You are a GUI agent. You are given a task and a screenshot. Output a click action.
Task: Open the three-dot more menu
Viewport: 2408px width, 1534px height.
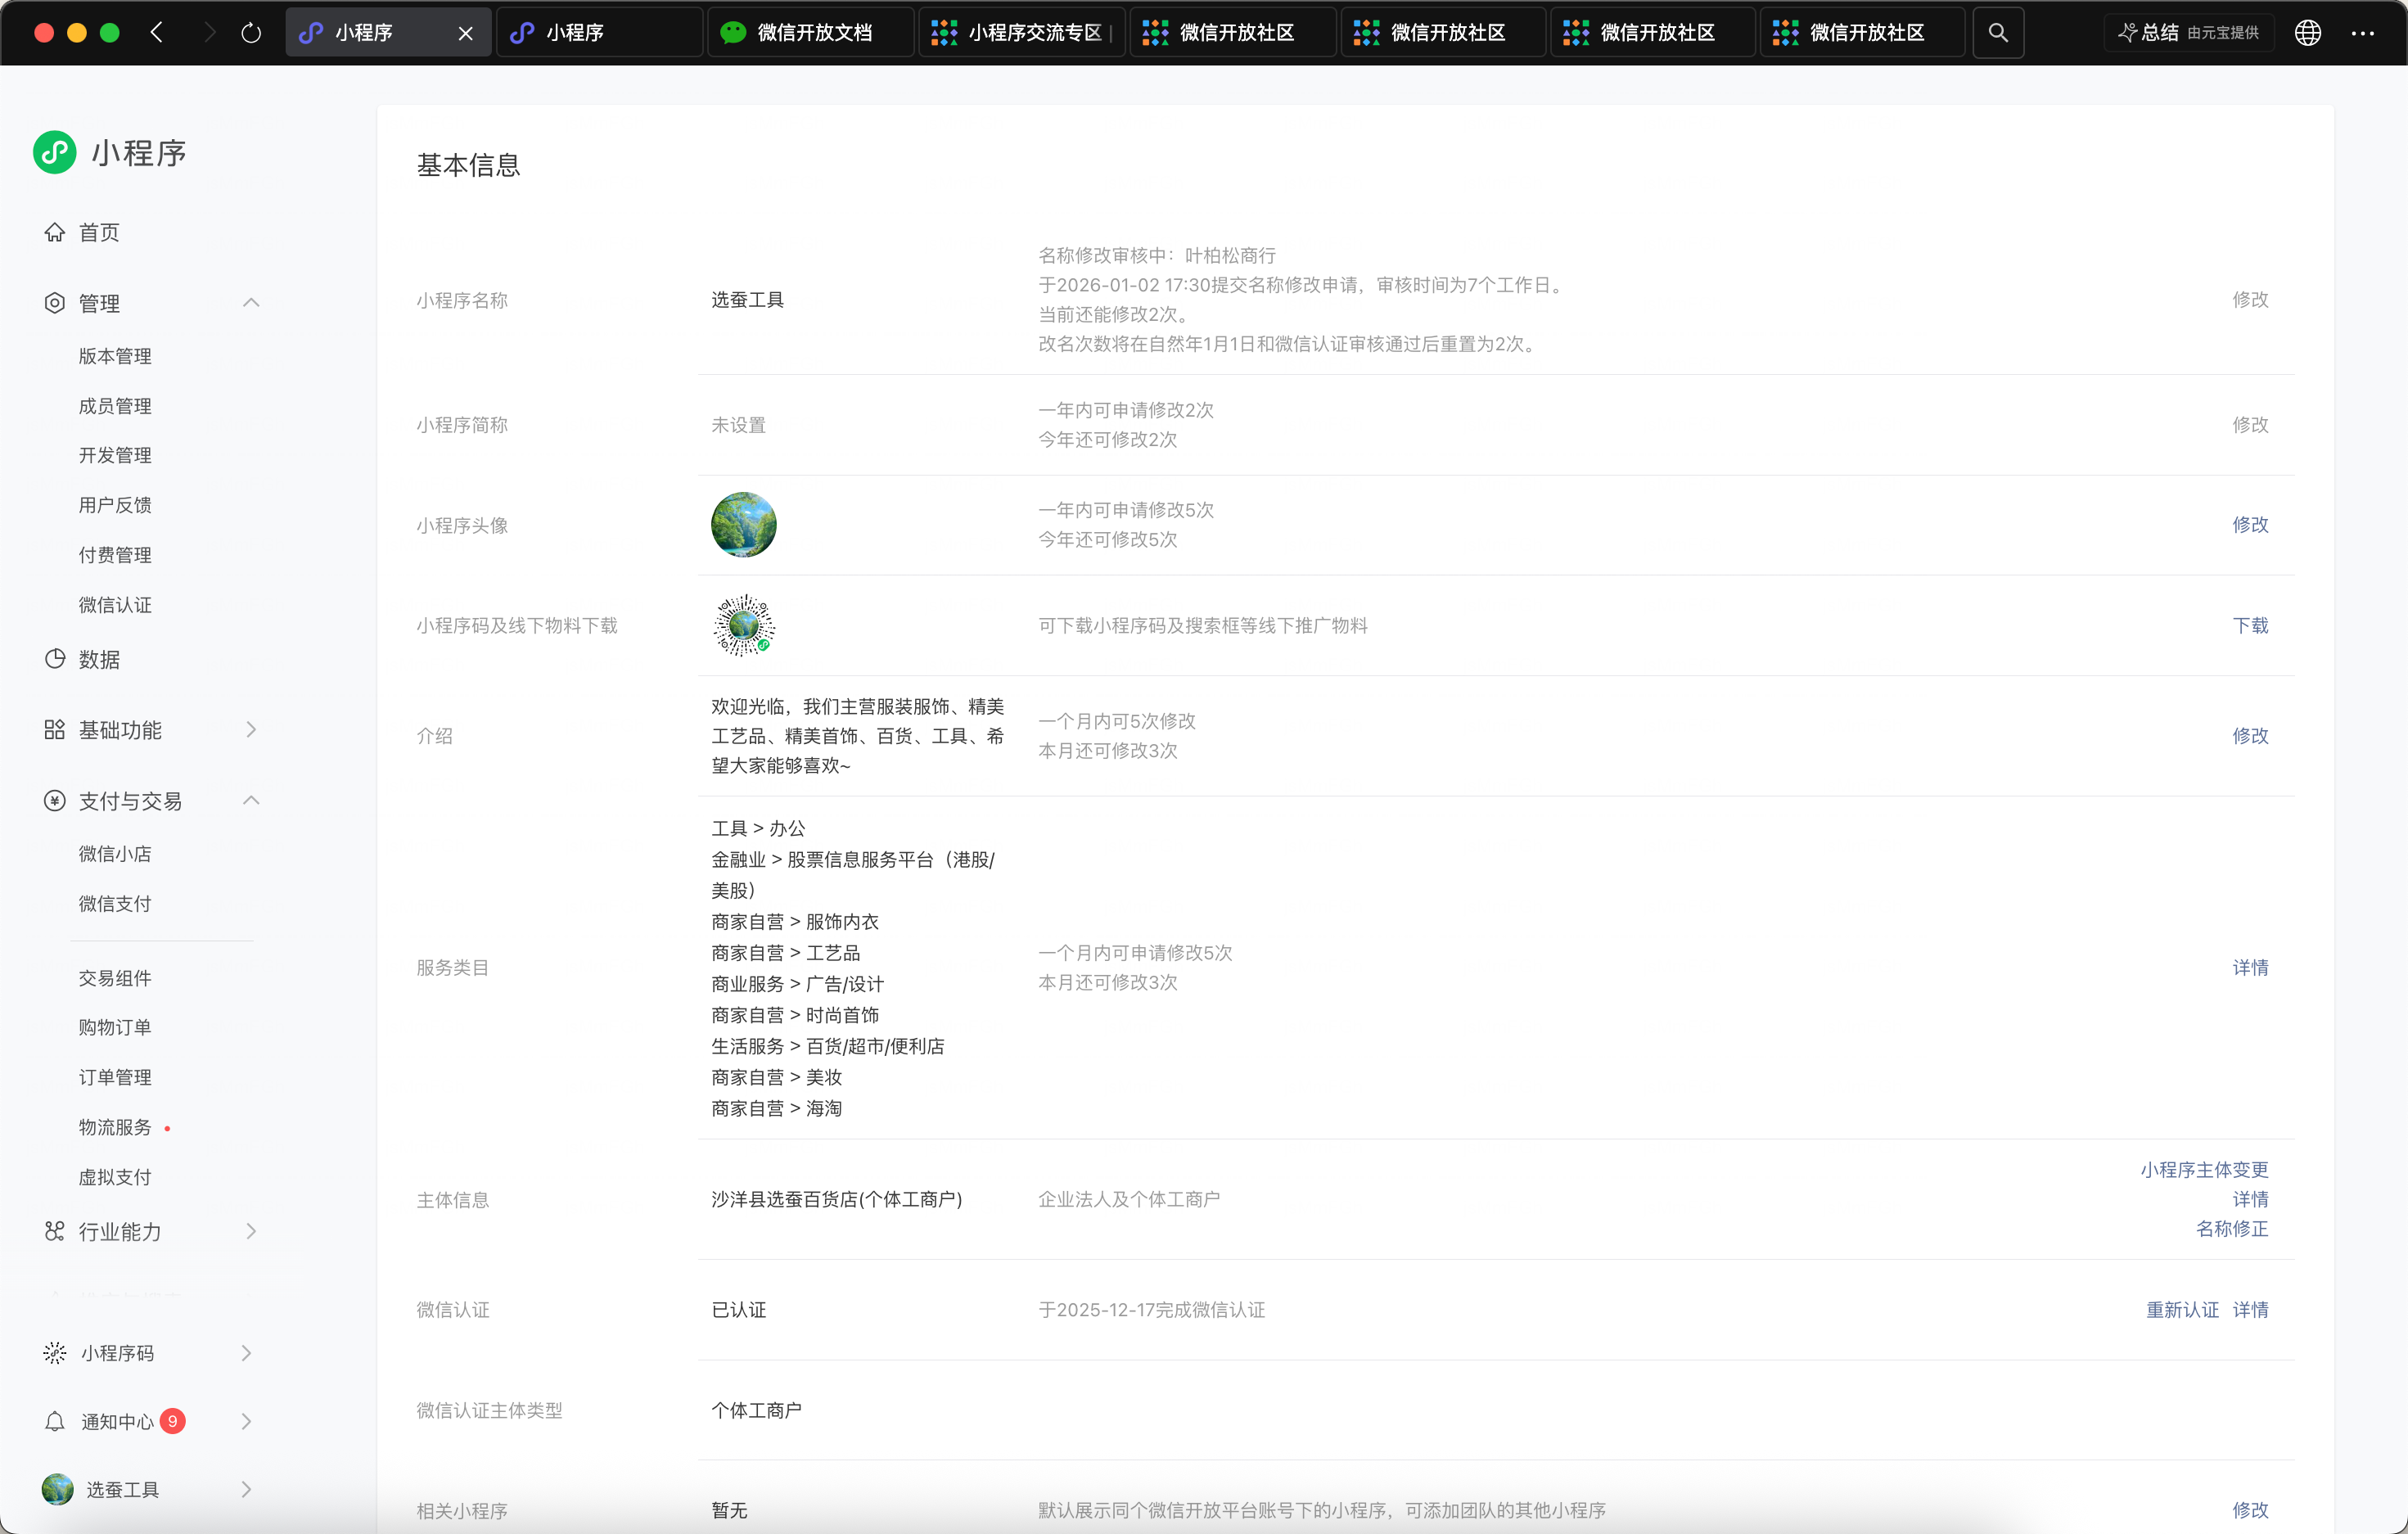tap(2362, 33)
